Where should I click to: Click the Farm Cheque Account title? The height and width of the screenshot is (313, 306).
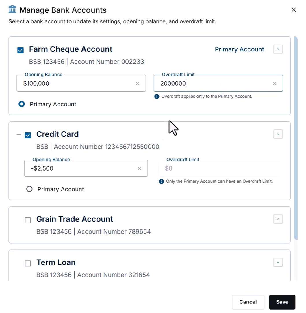click(71, 49)
